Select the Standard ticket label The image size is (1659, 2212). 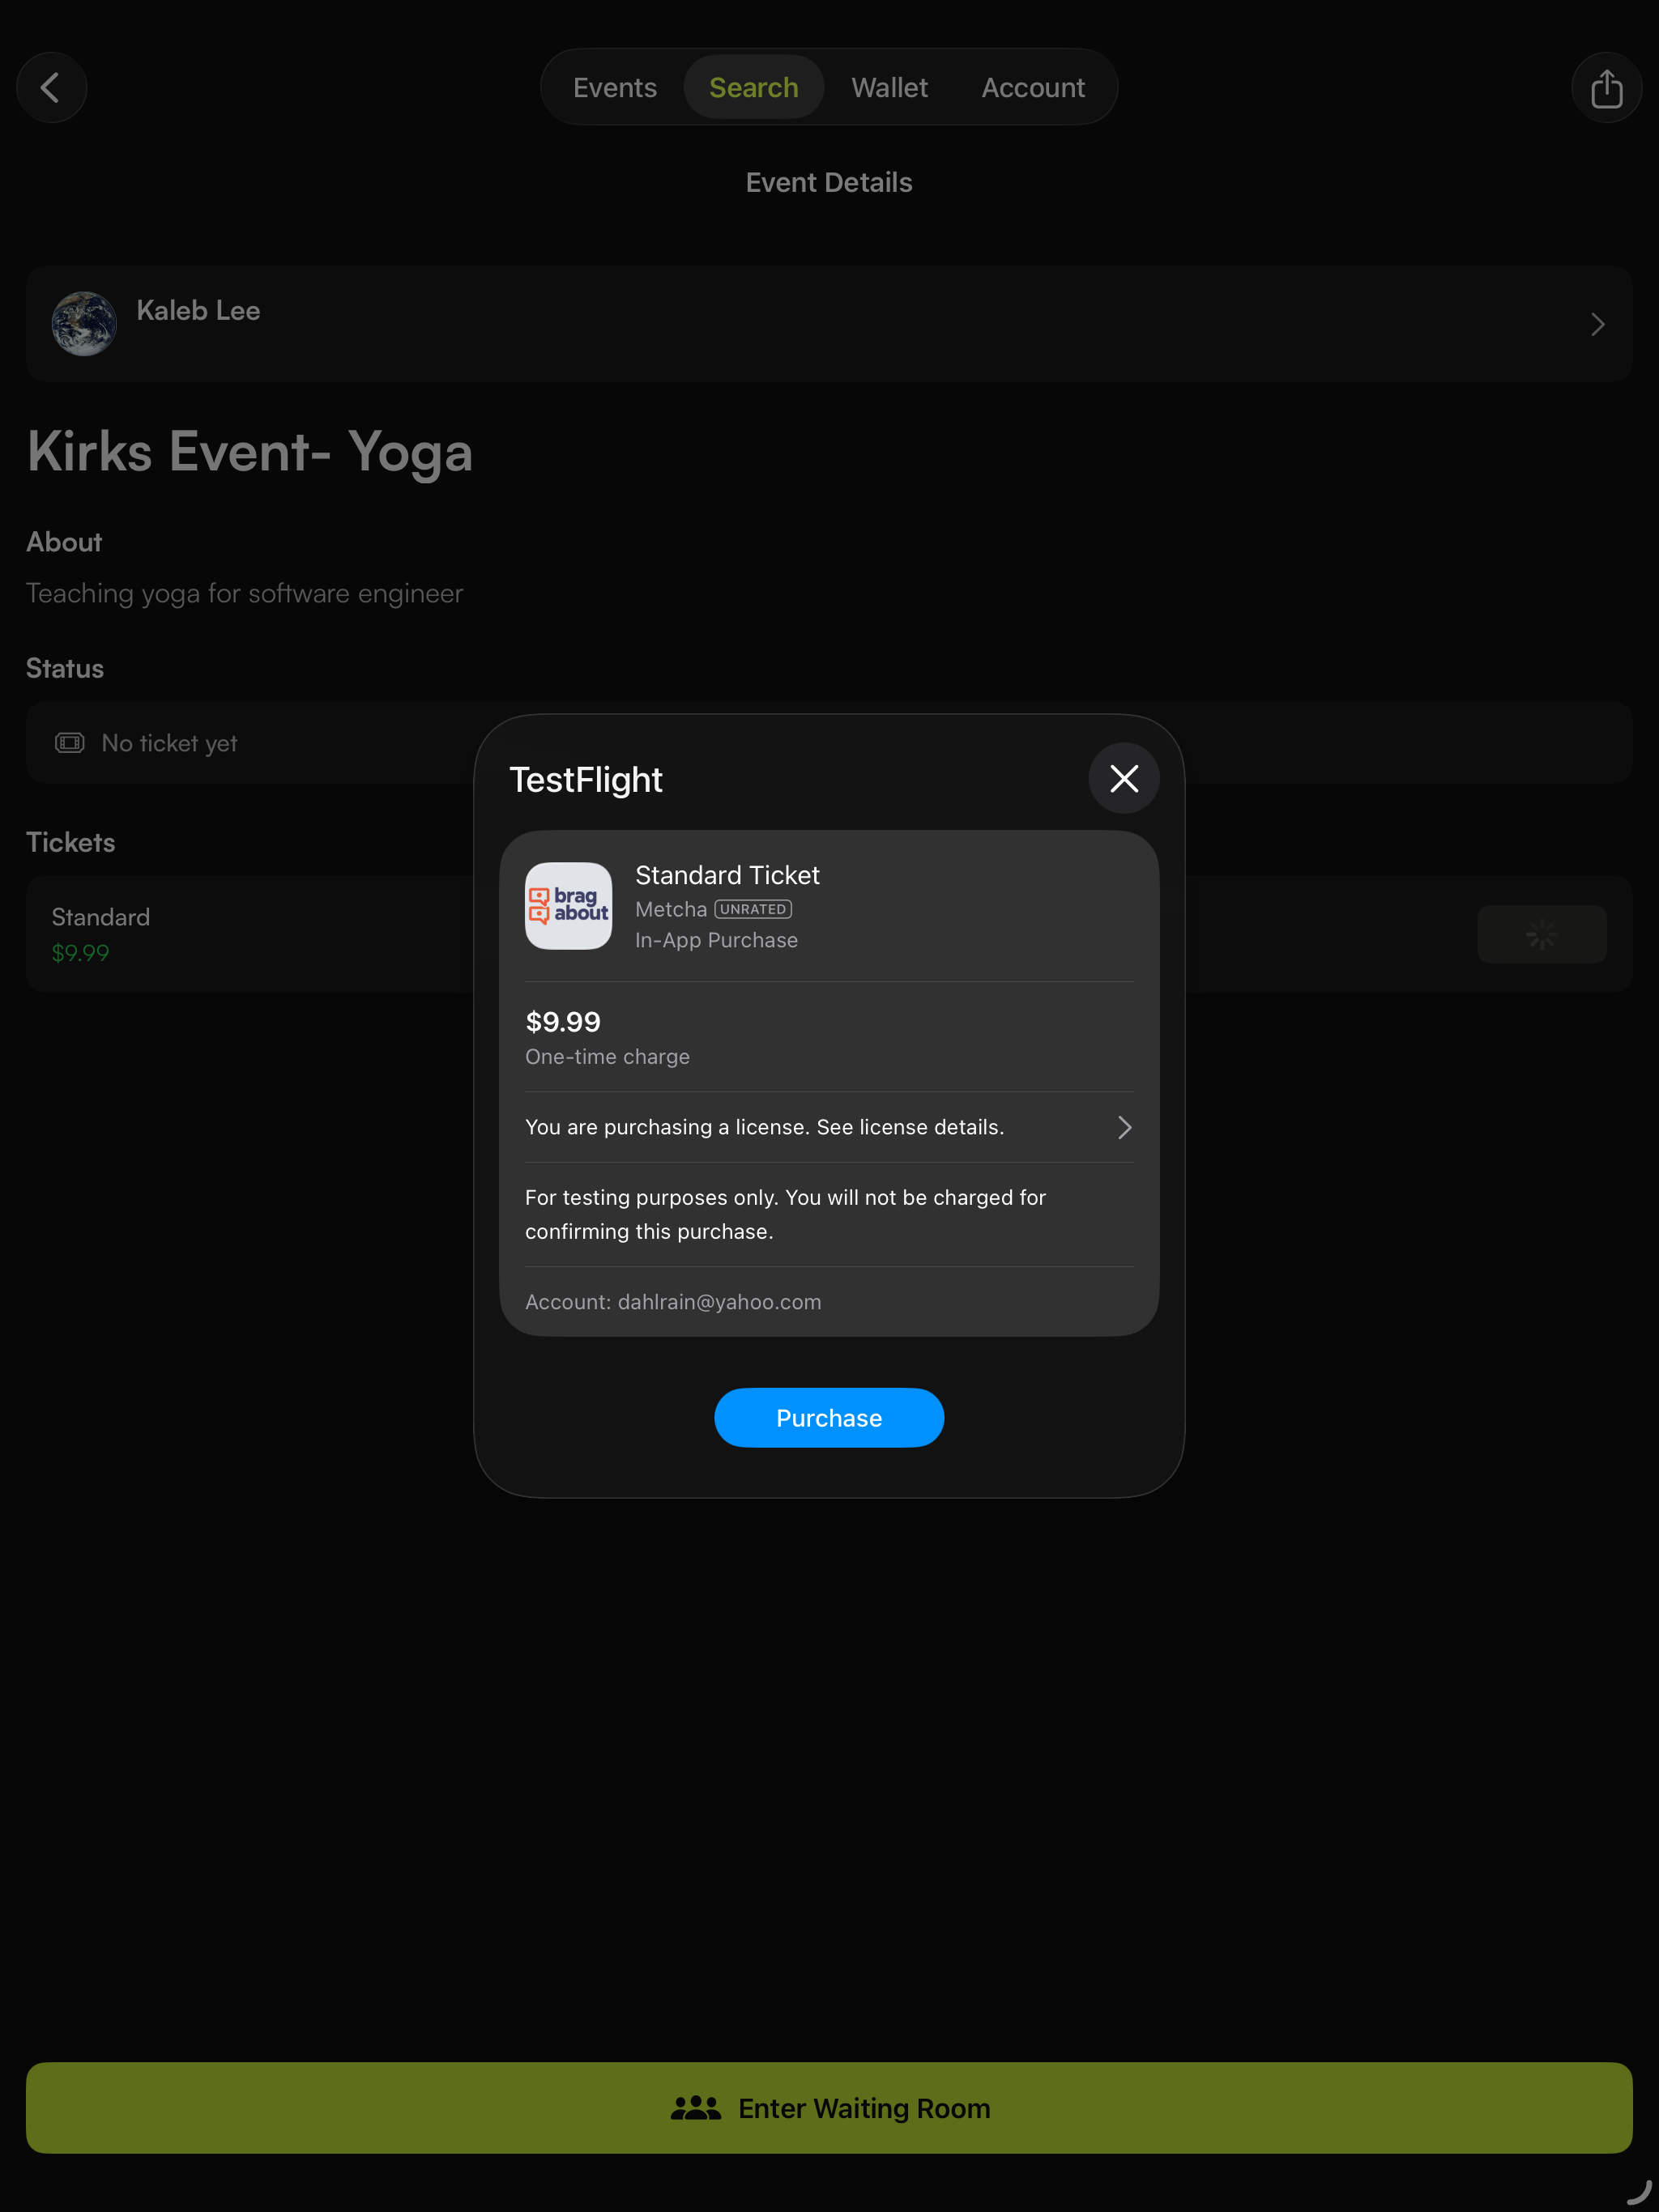click(101, 917)
